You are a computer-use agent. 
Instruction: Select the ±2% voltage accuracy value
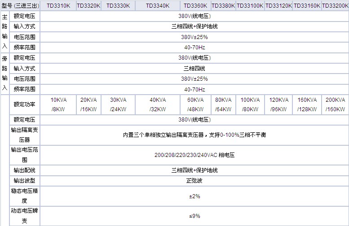coord(194,196)
